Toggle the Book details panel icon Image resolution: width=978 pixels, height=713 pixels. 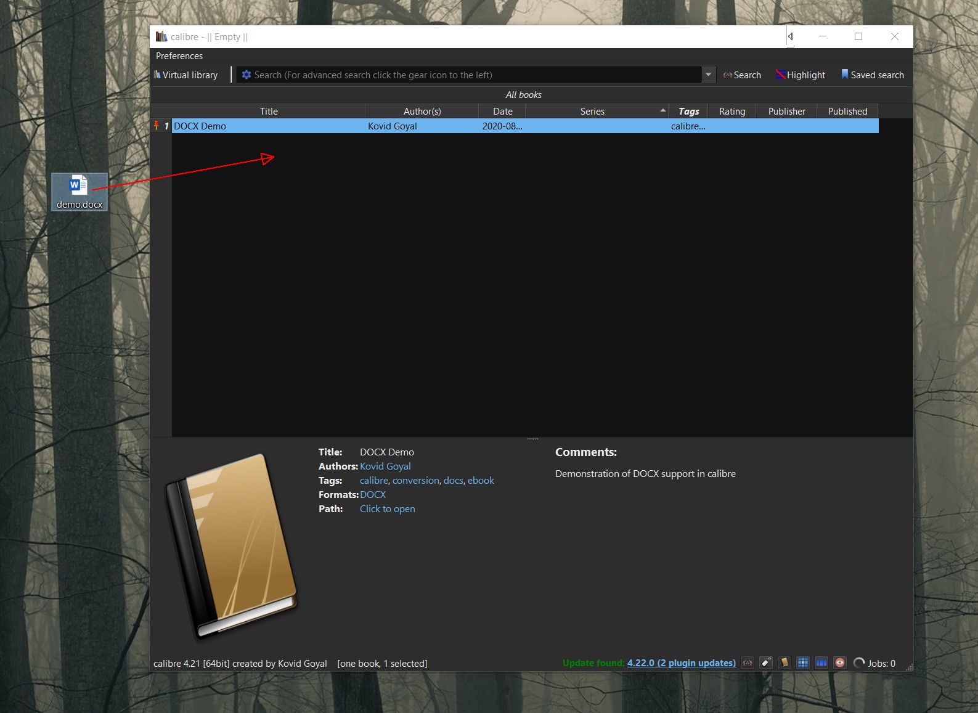tap(784, 663)
